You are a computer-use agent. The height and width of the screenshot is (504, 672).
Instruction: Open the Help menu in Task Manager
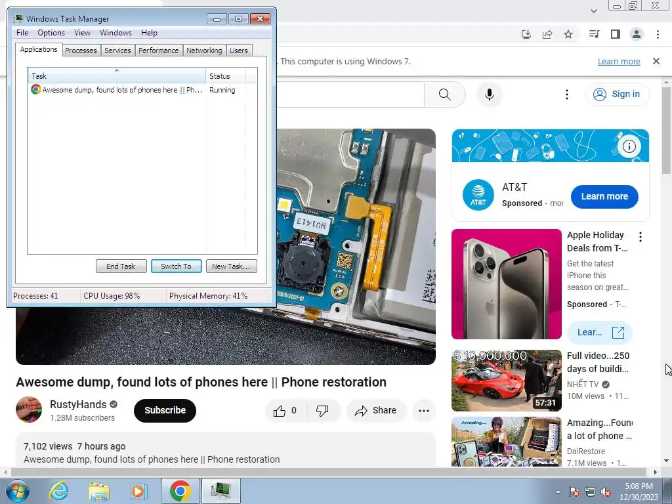coord(149,33)
